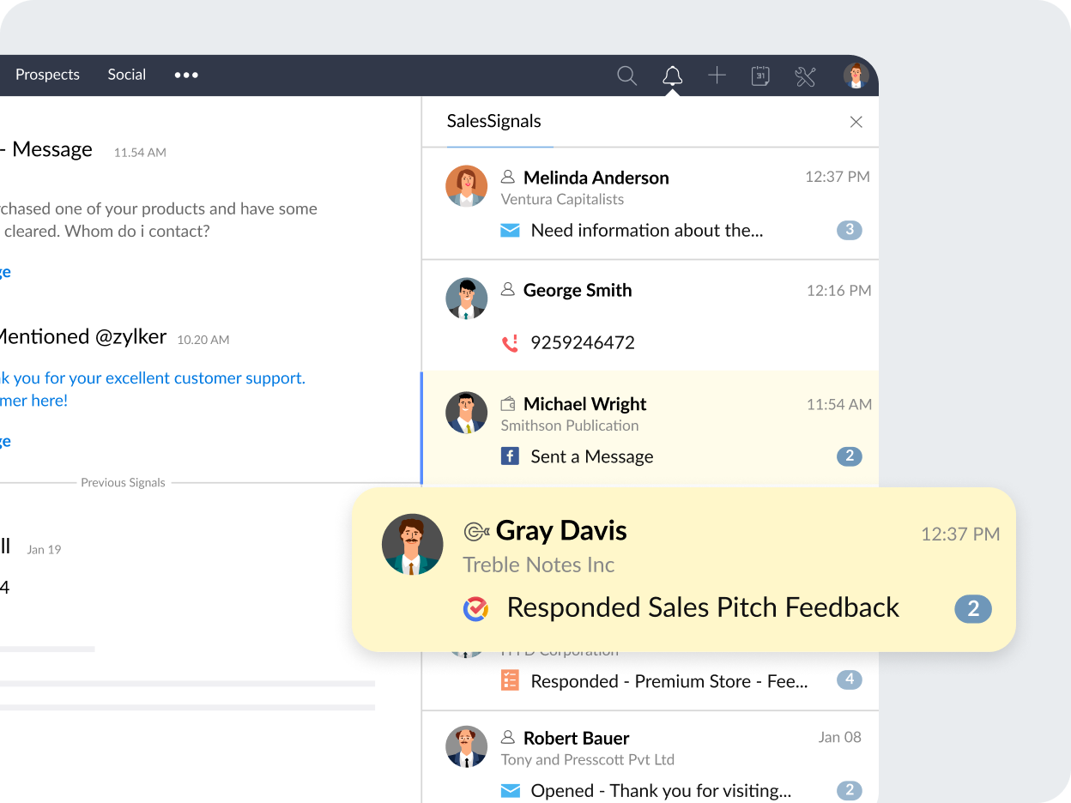Click the survey icon beside Responded Premium Store
The width and height of the screenshot is (1071, 803).
coord(510,681)
